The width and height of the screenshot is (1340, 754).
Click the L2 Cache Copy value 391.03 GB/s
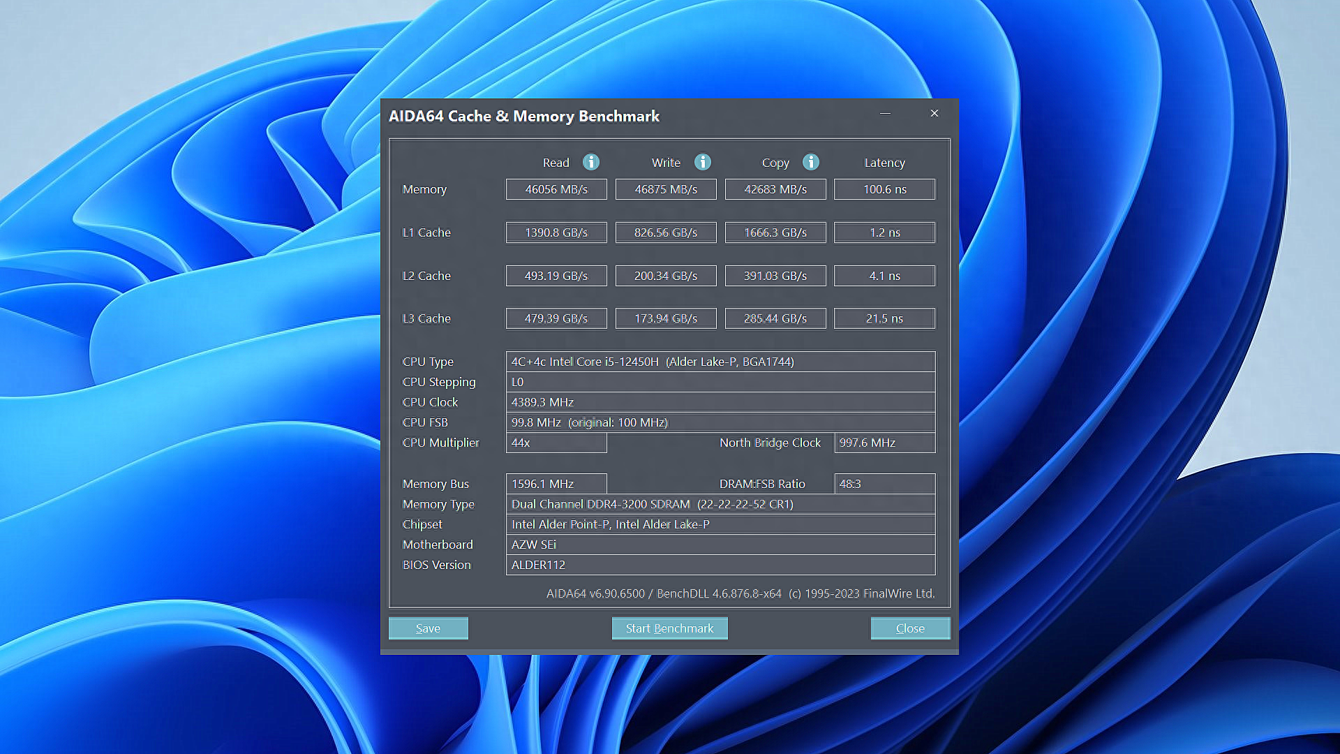coord(775,276)
